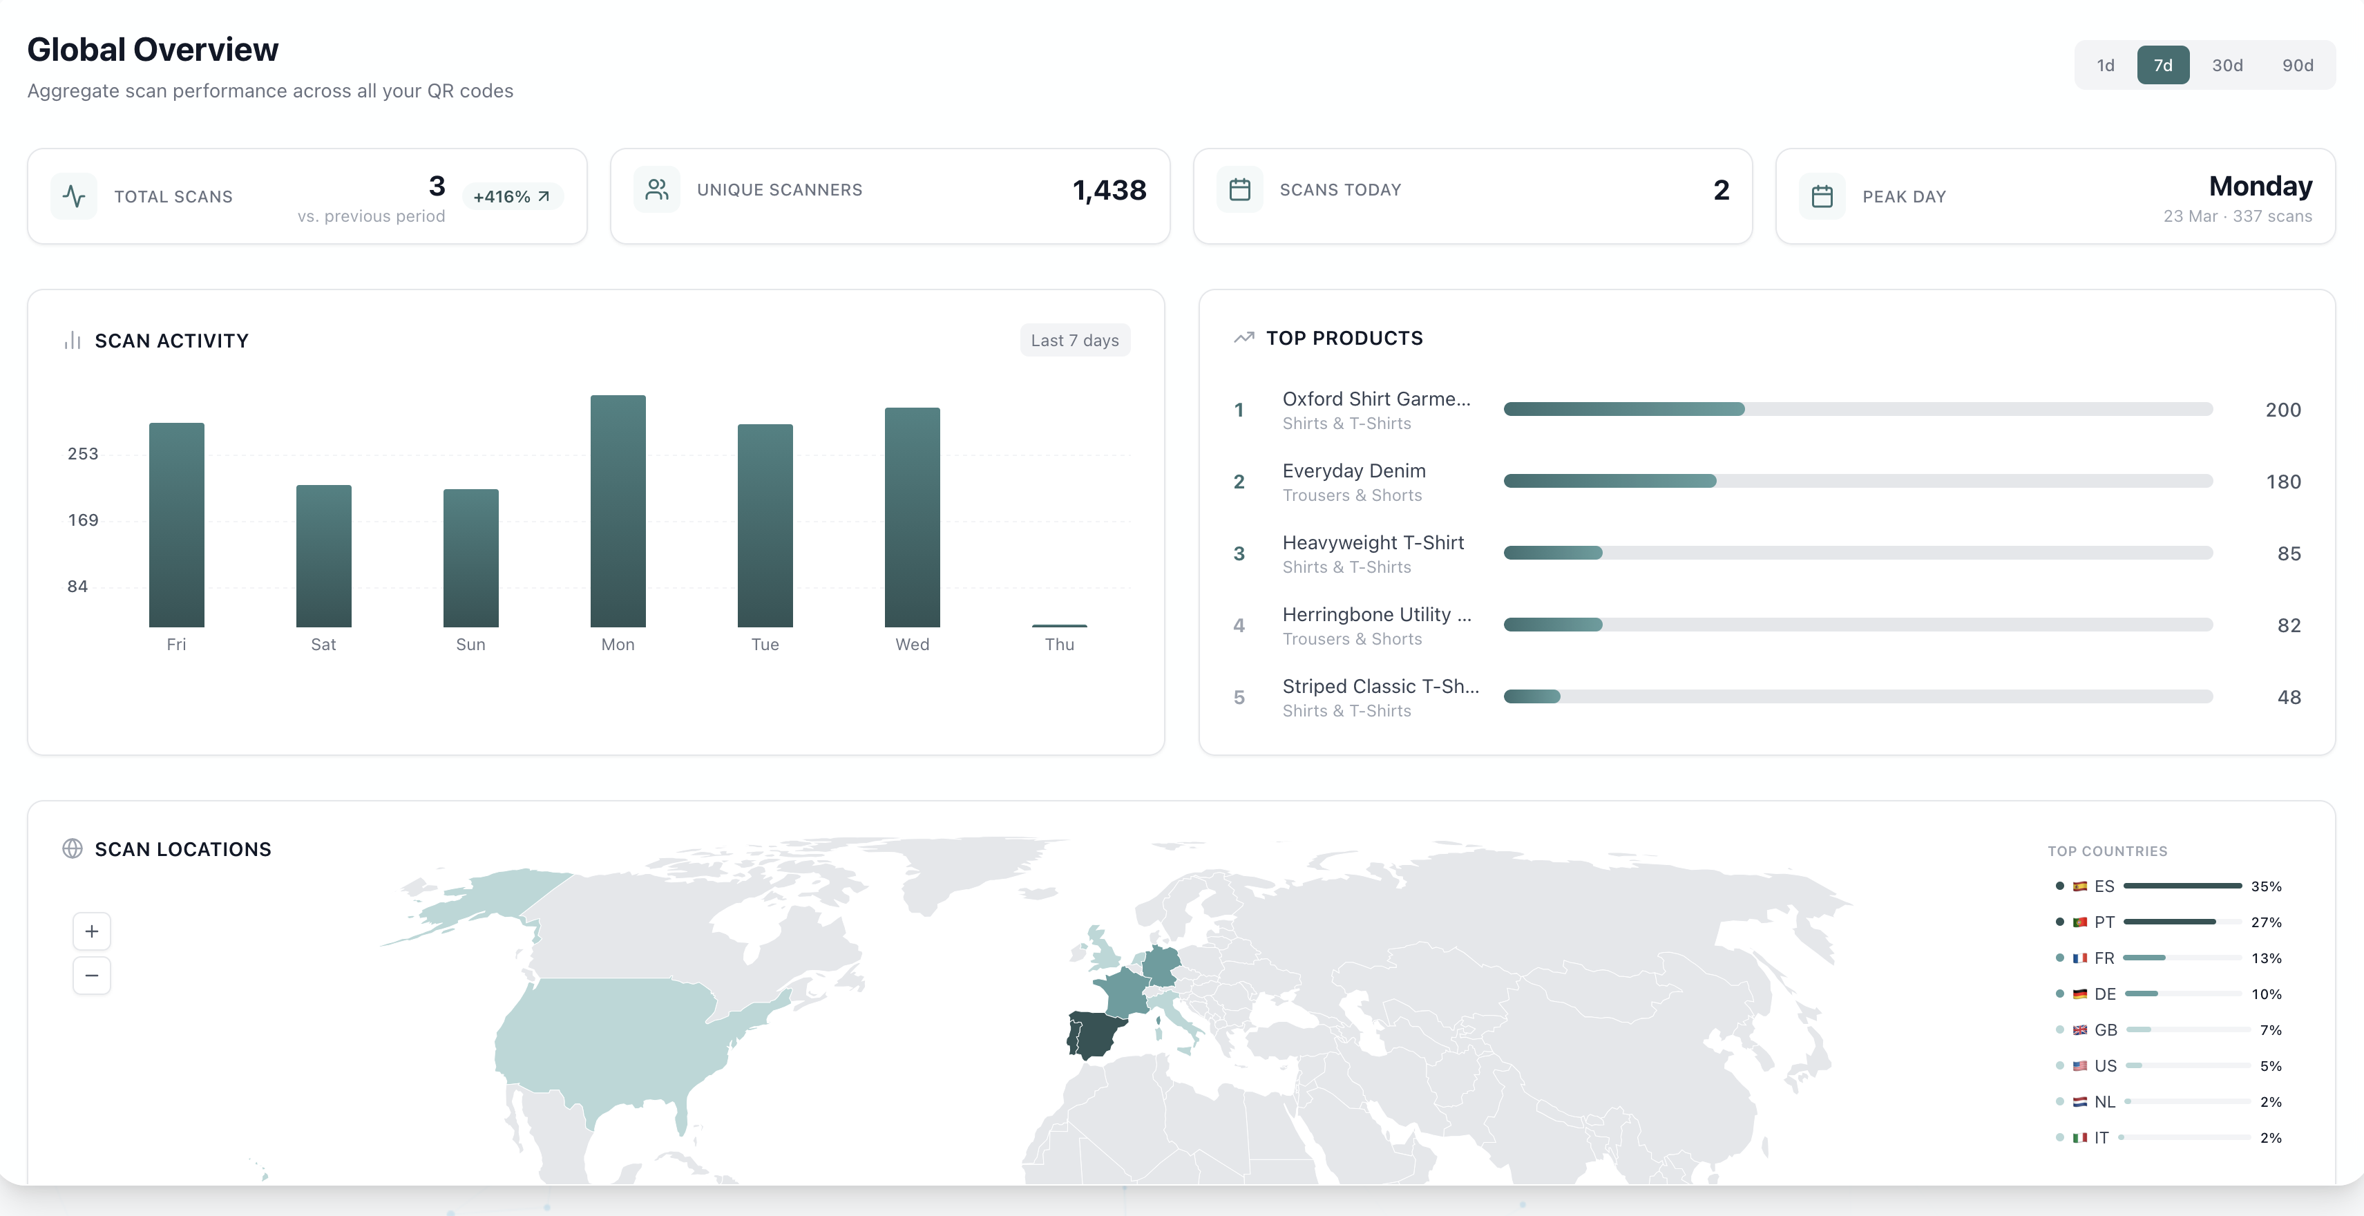Toggle the dot next to ES country
The width and height of the screenshot is (2364, 1216).
point(2061,886)
